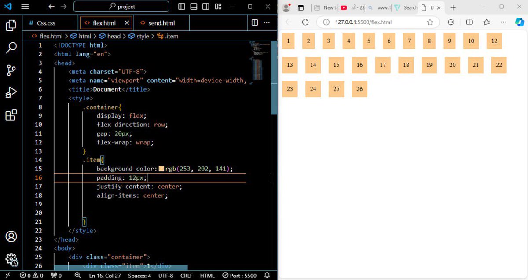This screenshot has height=280, width=528.
Task: Click the Ln 16, Col 27 status item
Action: click(105, 276)
